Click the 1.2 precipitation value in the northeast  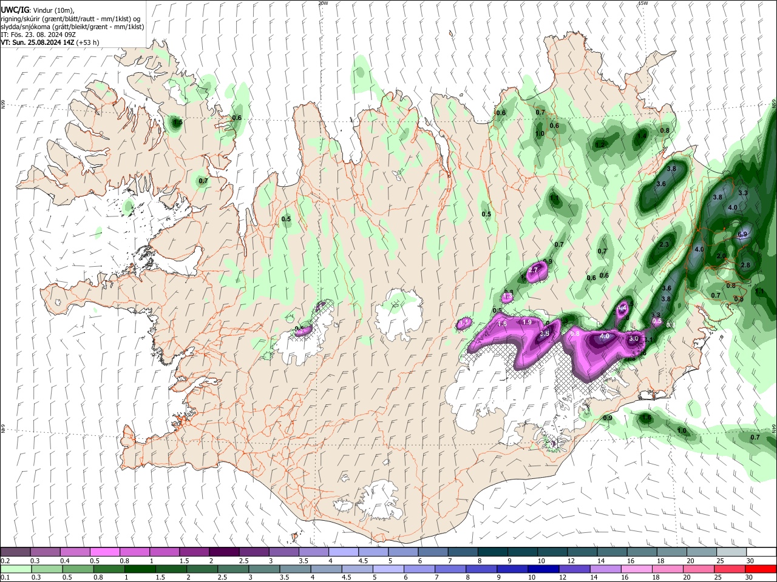[x=600, y=145]
